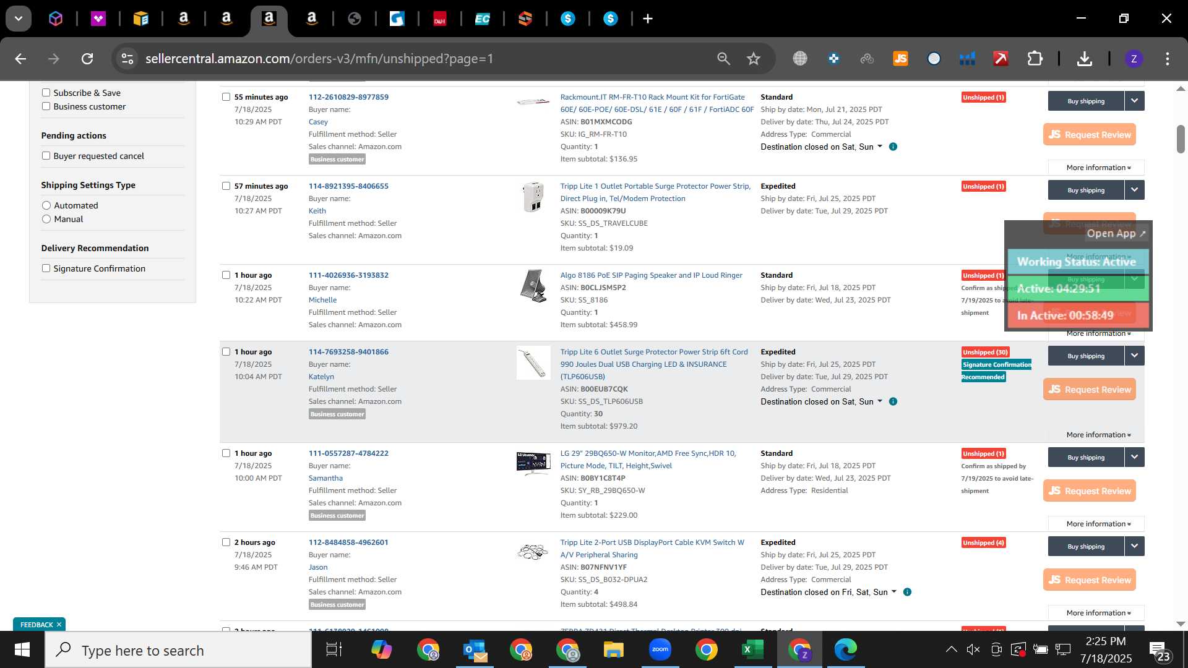Click the globe extension icon in toolbar

pyautogui.click(x=800, y=59)
